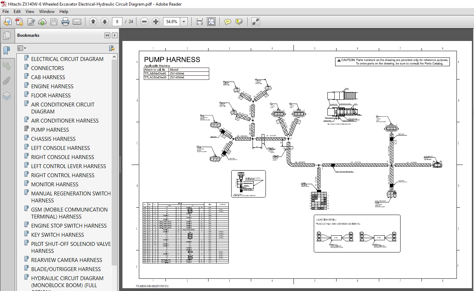Click the Create PDF online icon
Screen dimensions: 474x291
click(x=19, y=22)
